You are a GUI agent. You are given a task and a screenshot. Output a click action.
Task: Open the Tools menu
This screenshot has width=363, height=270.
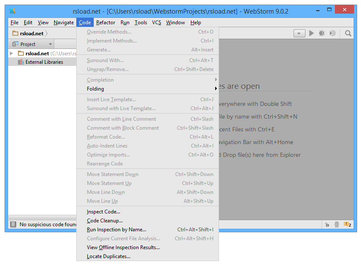click(x=141, y=23)
